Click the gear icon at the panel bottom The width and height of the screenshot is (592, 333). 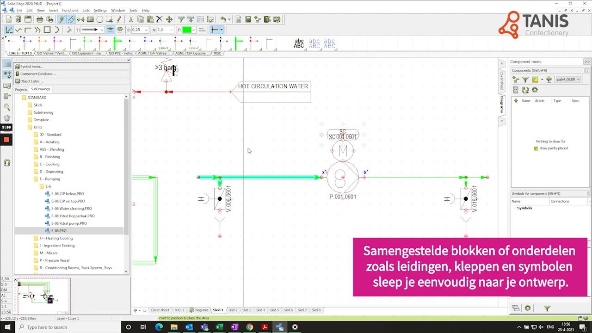click(528, 308)
